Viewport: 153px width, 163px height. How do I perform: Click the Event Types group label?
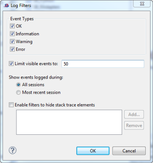pos(22,19)
